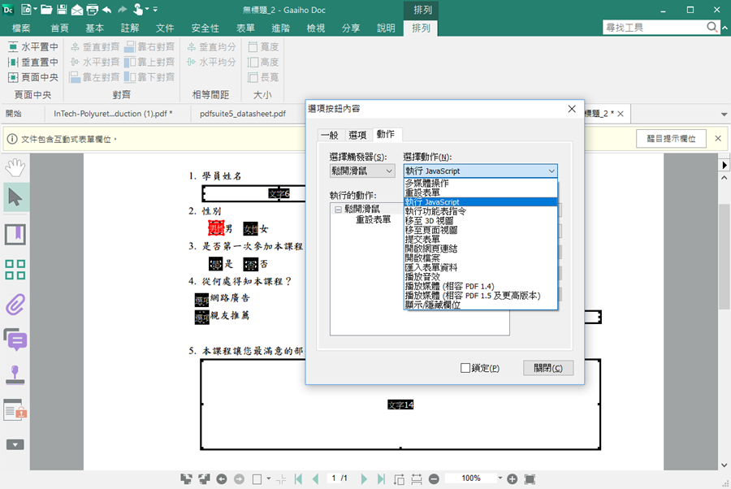Open the attachments paperclip panel
This screenshot has width=731, height=489.
pos(15,305)
